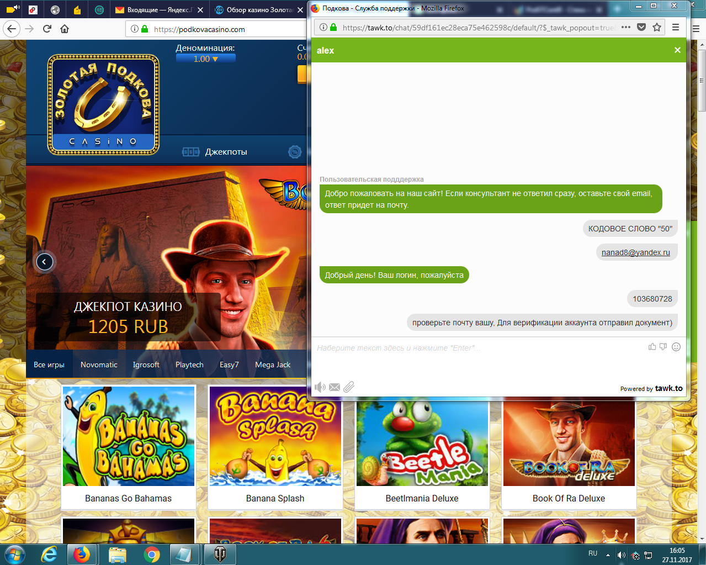
Task: Go back in the casino browser window
Action: 12,29
